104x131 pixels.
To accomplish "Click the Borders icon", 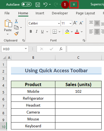I will [x=55, y=31].
